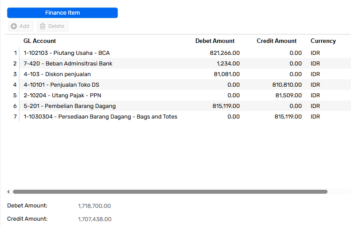Click debet cell 821,266.00
The width and height of the screenshot is (351, 226).
[x=225, y=53]
